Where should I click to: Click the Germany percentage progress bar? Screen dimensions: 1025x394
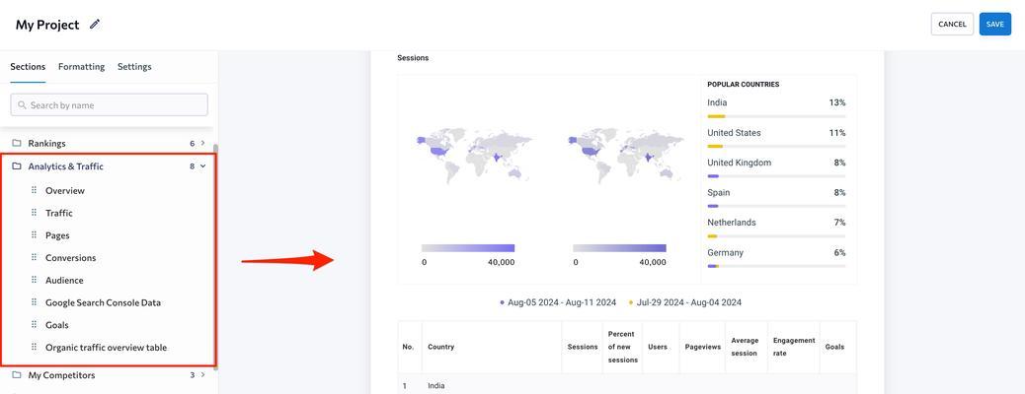[x=776, y=266]
